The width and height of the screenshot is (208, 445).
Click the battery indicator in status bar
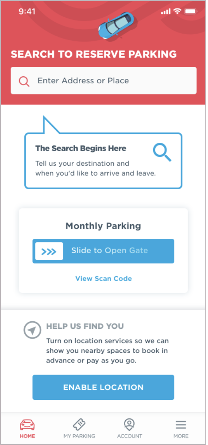191,12
